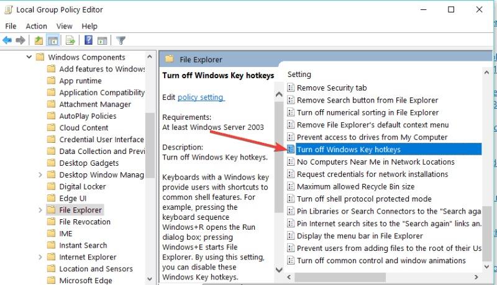
Task: Click the Maximum allowed Recycle Bin size policy icon
Action: coord(291,186)
